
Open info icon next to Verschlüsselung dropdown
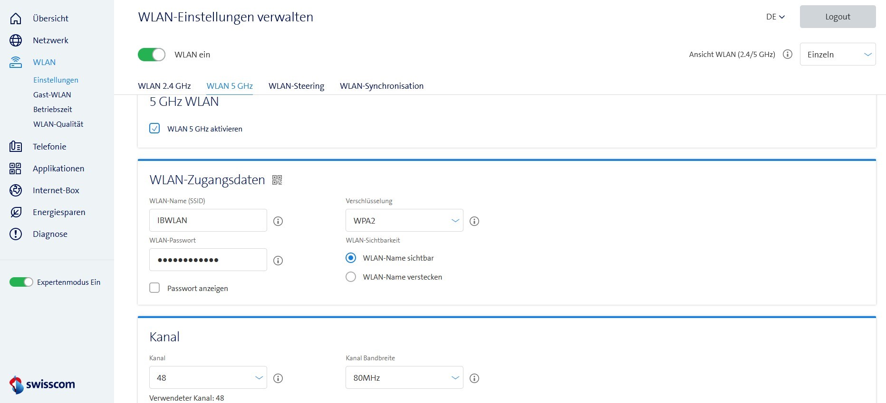coord(474,221)
